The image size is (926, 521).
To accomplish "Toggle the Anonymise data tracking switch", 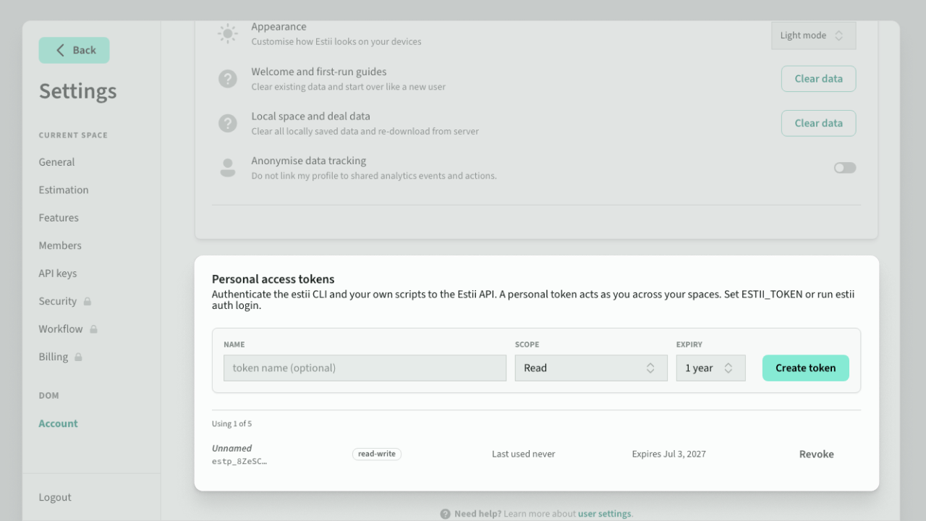I will click(845, 168).
